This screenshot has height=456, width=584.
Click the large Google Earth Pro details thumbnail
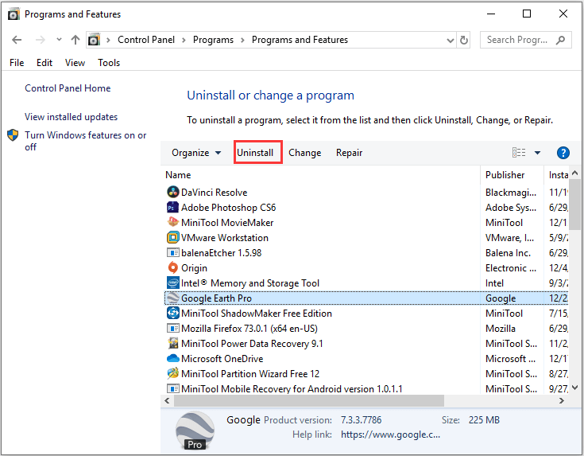click(195, 431)
